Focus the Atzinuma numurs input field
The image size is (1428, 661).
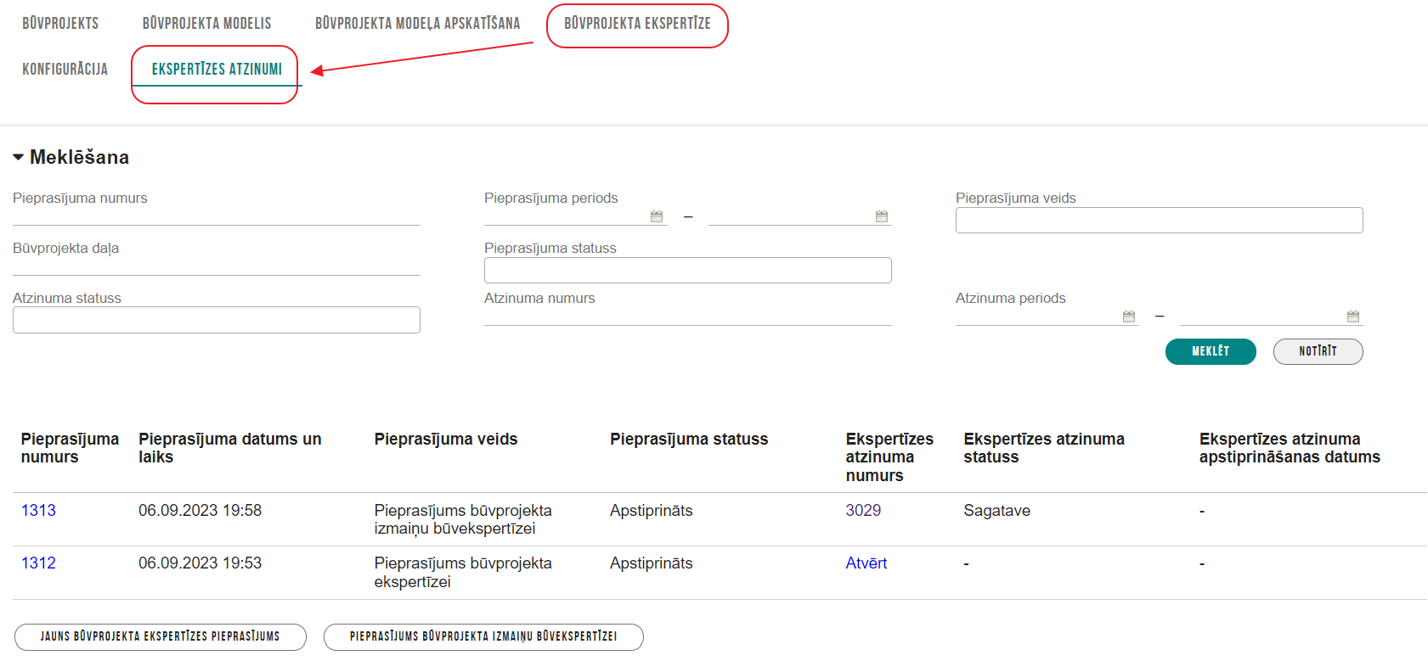point(687,316)
